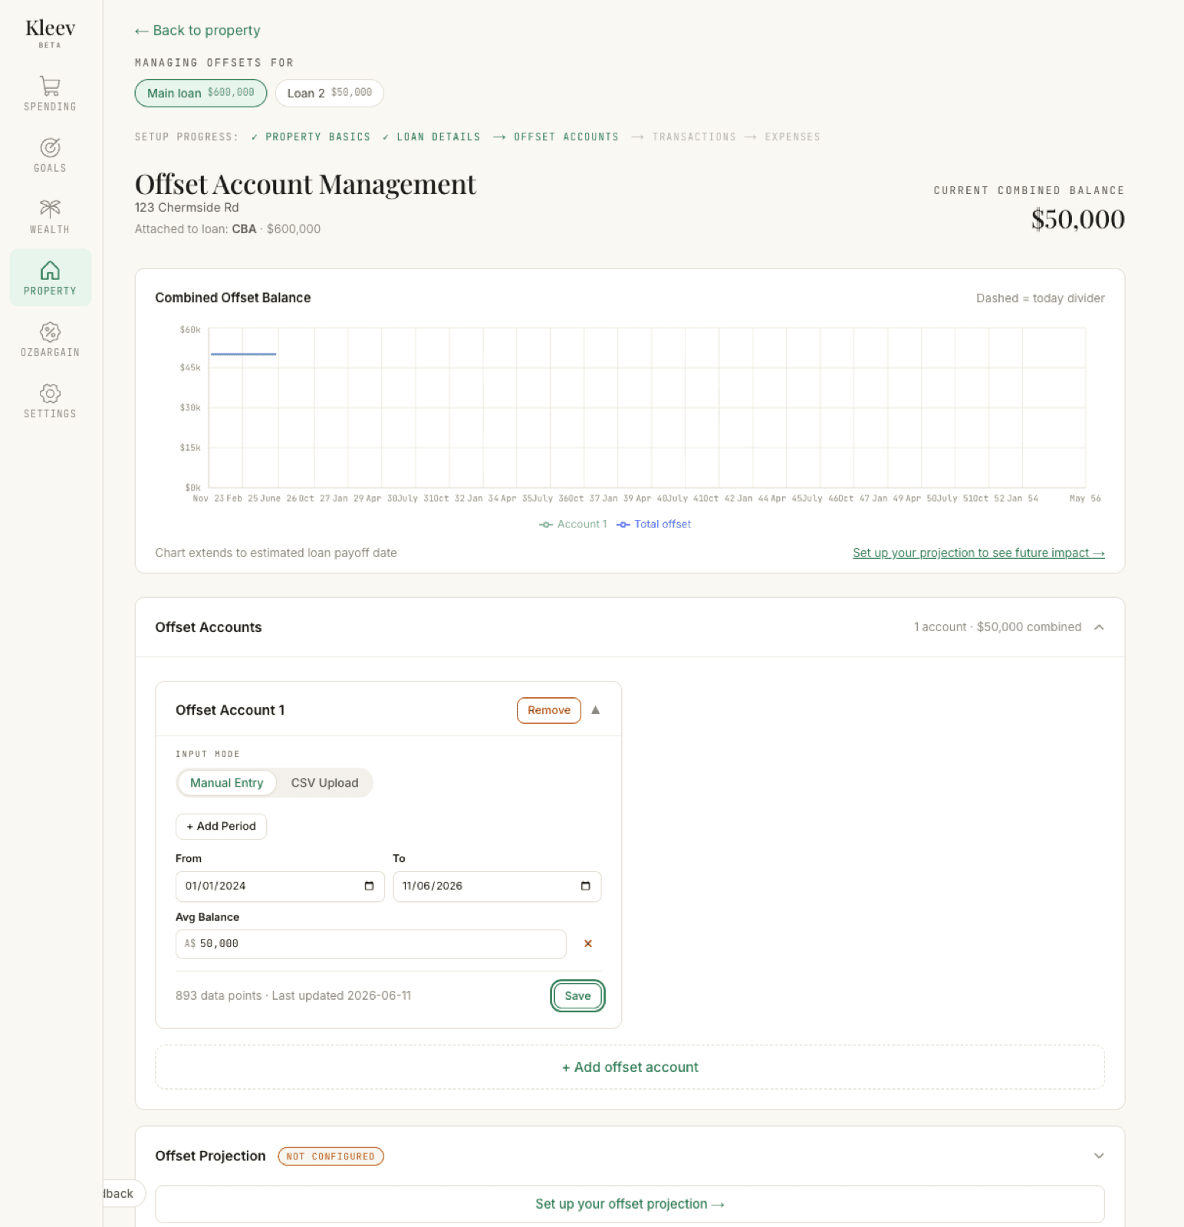Screen dimensions: 1184x1227
Task: Click the blue total offset line in chart
Action: pyautogui.click(x=243, y=354)
